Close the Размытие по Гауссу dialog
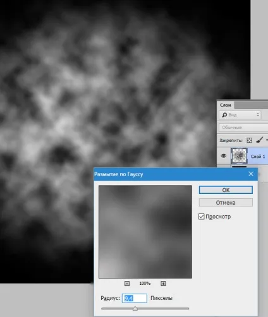The width and height of the screenshot is (268, 317). coord(251,174)
